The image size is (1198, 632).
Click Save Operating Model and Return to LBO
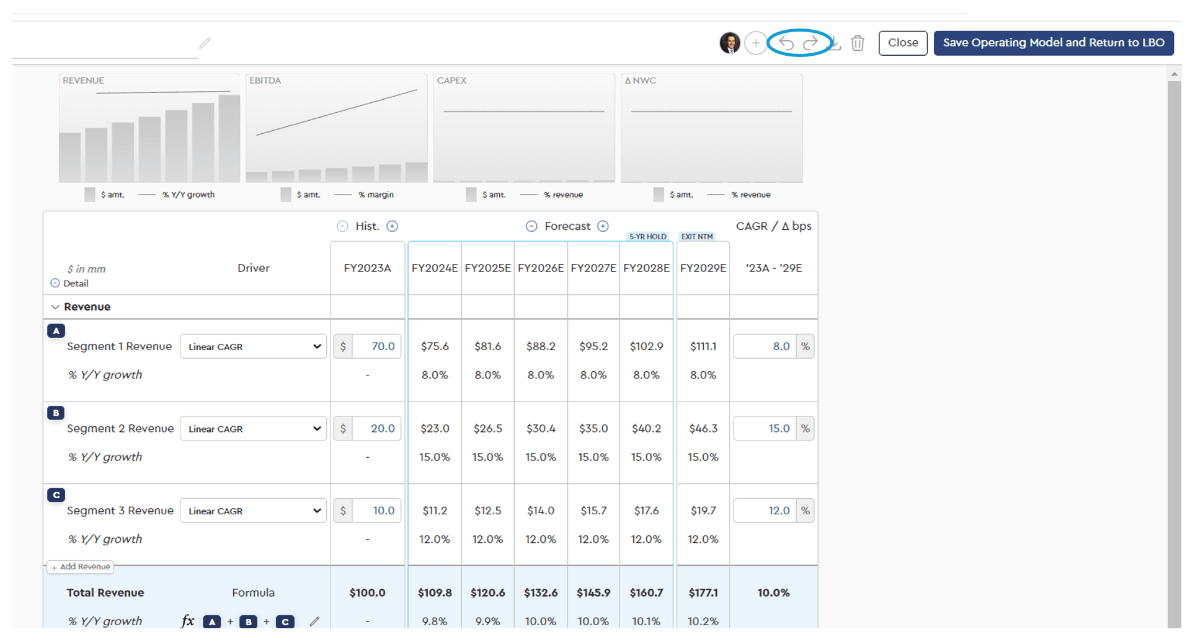1053,43
